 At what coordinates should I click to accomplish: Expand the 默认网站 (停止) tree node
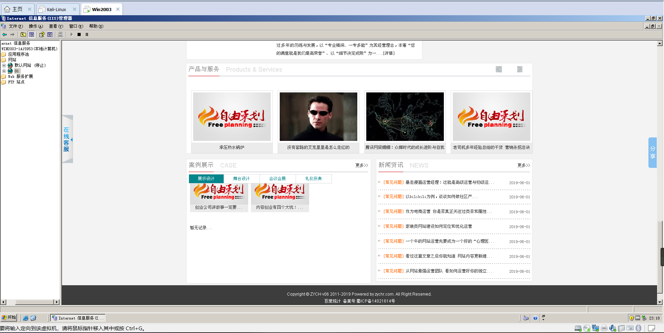(x=4, y=65)
